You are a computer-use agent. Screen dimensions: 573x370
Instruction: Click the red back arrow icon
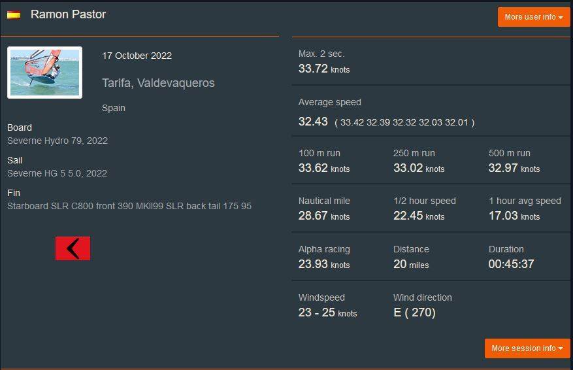click(73, 248)
